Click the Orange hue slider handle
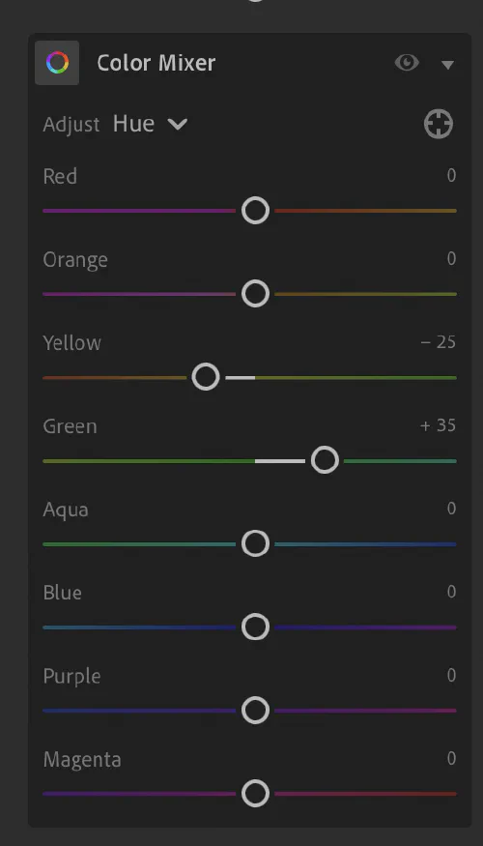The image size is (483, 846). [256, 294]
